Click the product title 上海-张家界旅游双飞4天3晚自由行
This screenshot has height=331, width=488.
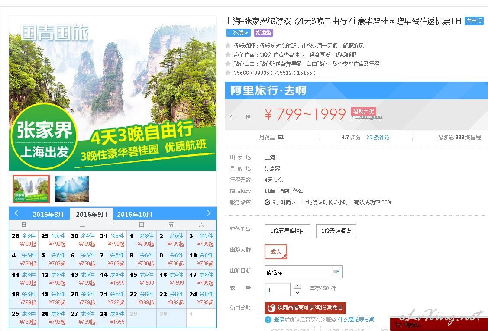point(343,21)
